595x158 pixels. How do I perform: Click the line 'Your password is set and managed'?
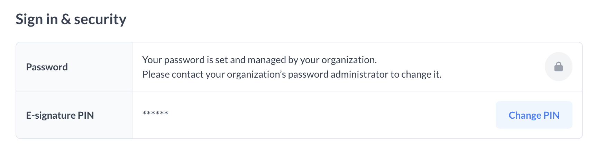pyautogui.click(x=259, y=60)
